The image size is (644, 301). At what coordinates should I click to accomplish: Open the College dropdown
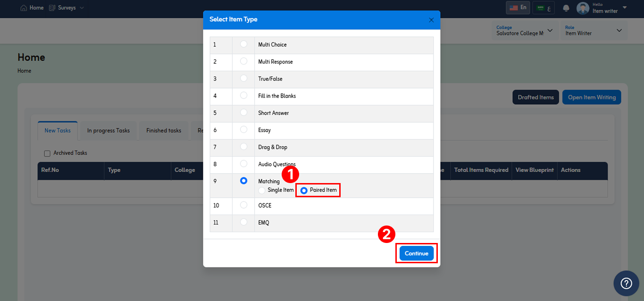coord(525,31)
